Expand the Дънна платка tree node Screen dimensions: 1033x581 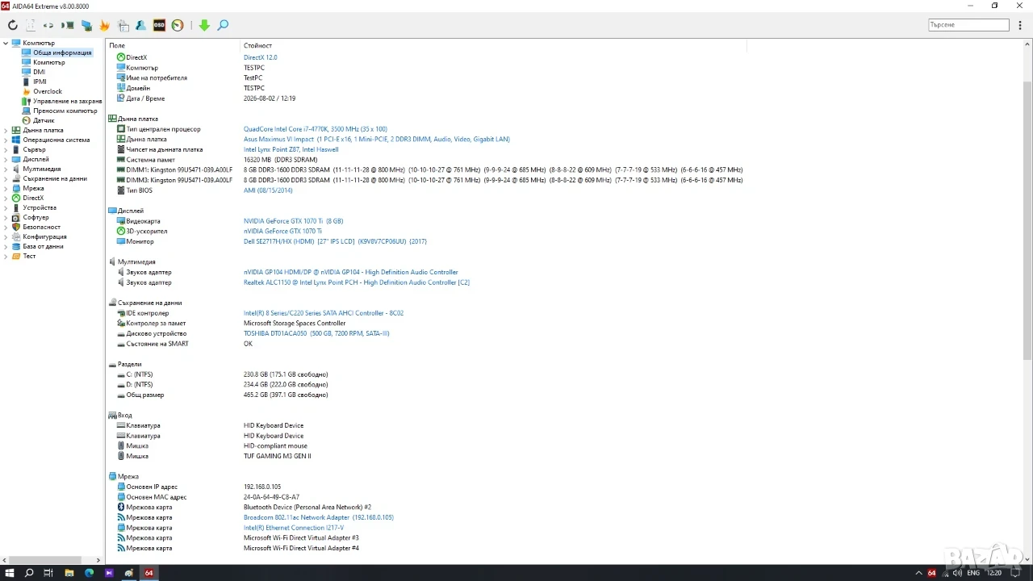coord(6,130)
